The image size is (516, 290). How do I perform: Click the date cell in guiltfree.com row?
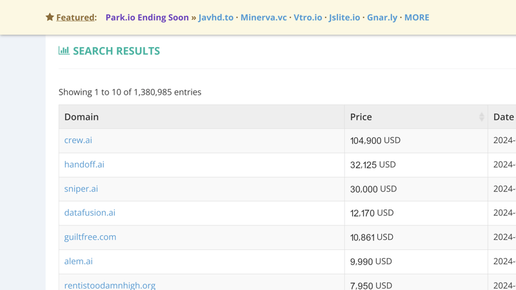point(502,237)
